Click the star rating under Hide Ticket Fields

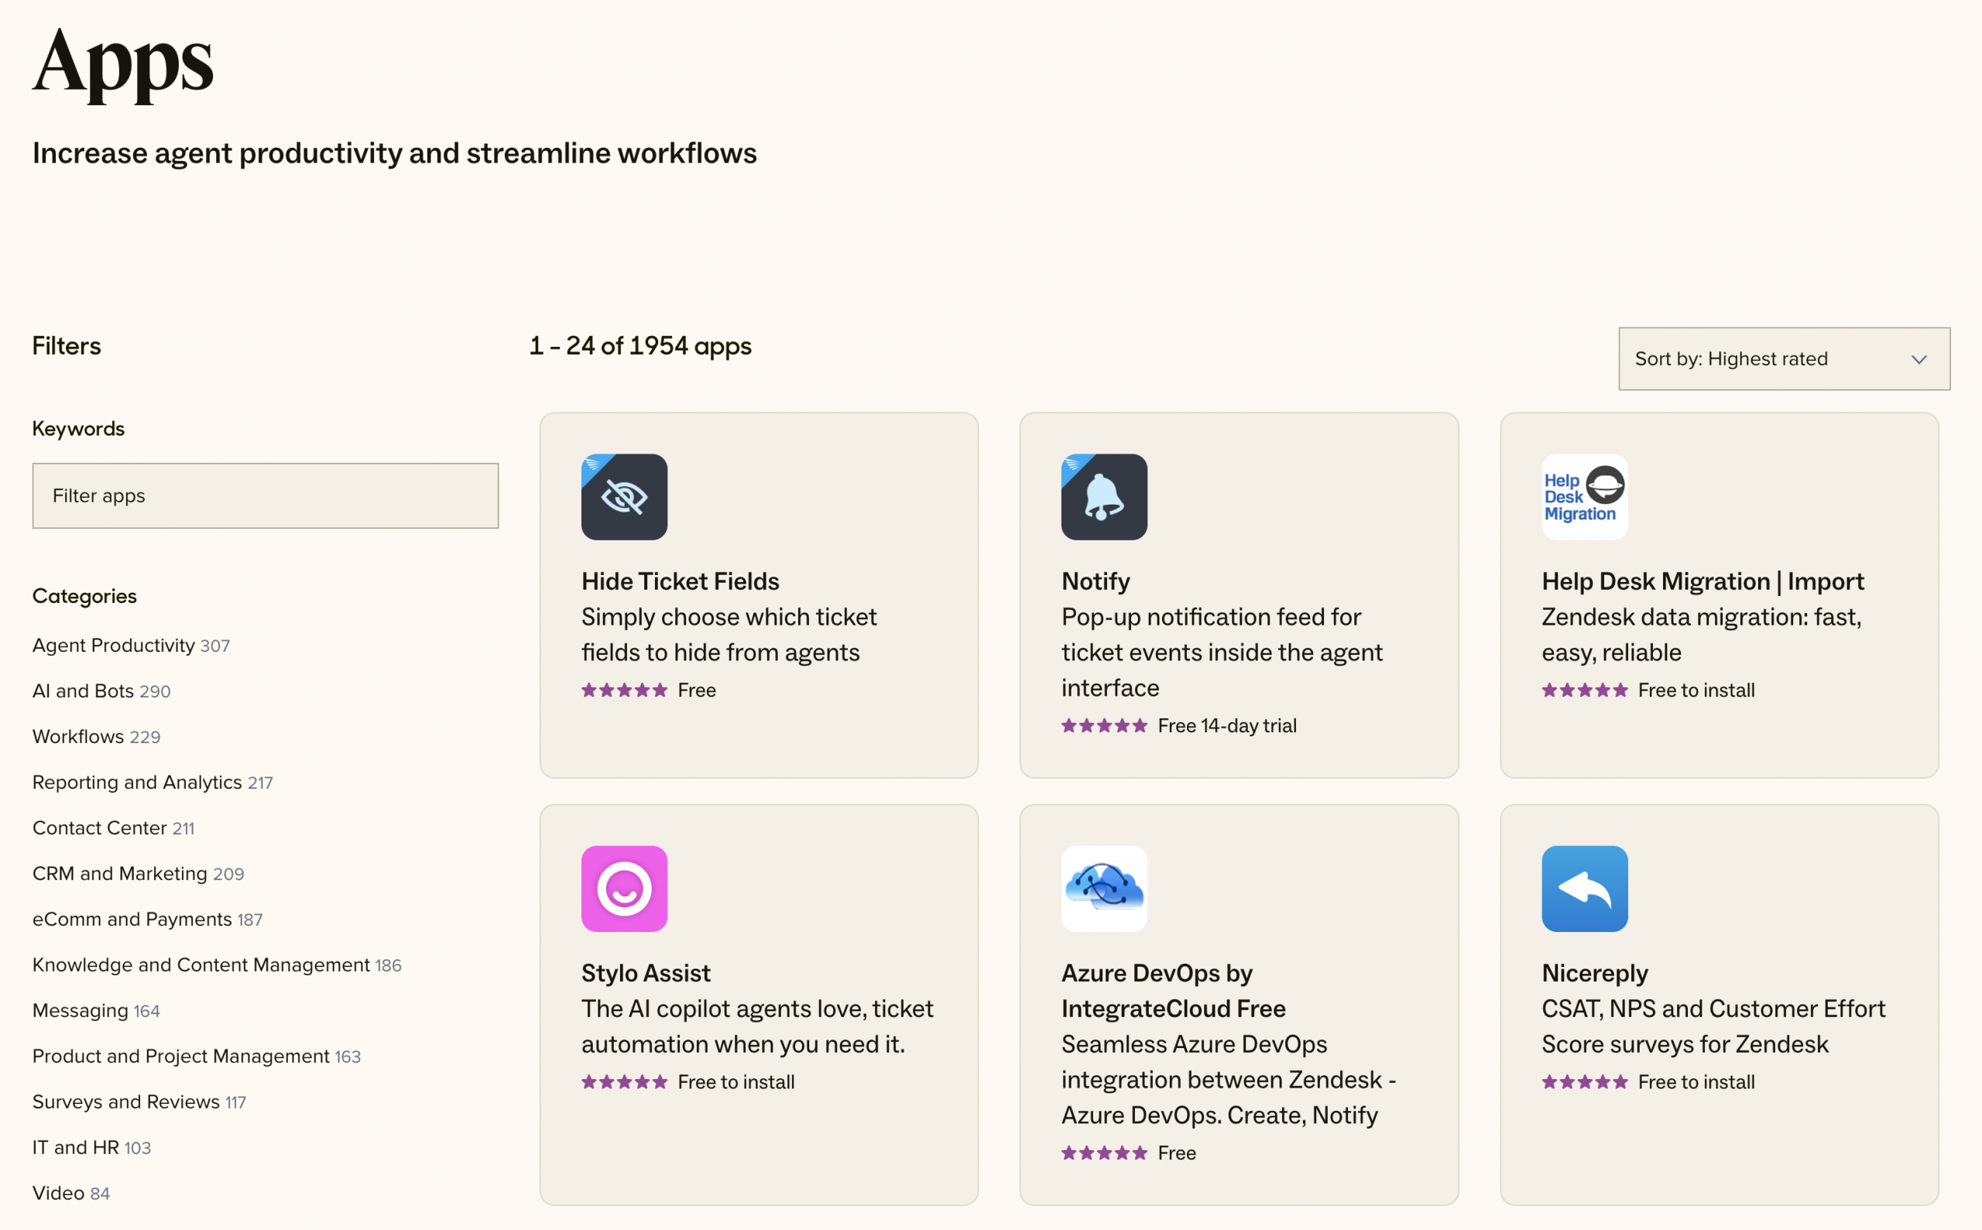point(624,690)
